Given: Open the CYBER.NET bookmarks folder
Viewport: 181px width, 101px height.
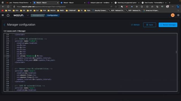Looking at the screenshot, I should [x=71, y=11].
